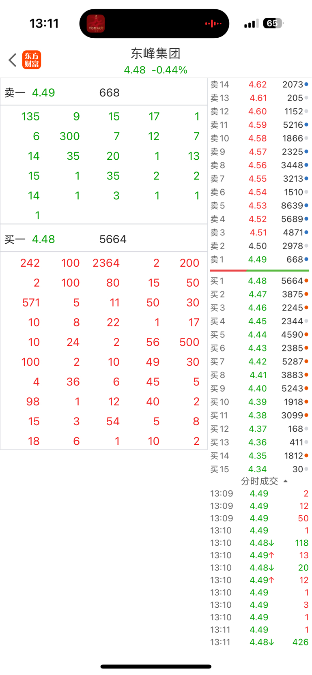Select the 卖8 volume 3448
The height and width of the screenshot is (675, 312).
[292, 165]
